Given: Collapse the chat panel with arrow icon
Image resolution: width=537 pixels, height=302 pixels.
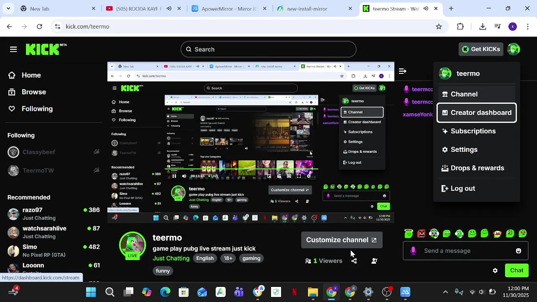Looking at the screenshot, I should pos(402,71).
